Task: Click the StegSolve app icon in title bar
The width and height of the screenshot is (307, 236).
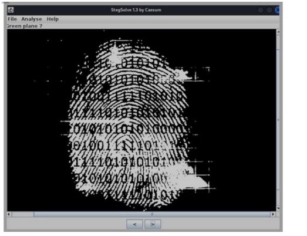Action: pos(11,10)
